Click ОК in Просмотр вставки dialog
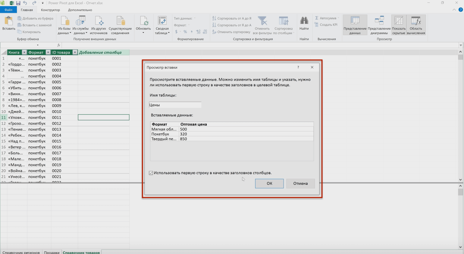The width and height of the screenshot is (464, 254). tap(269, 183)
